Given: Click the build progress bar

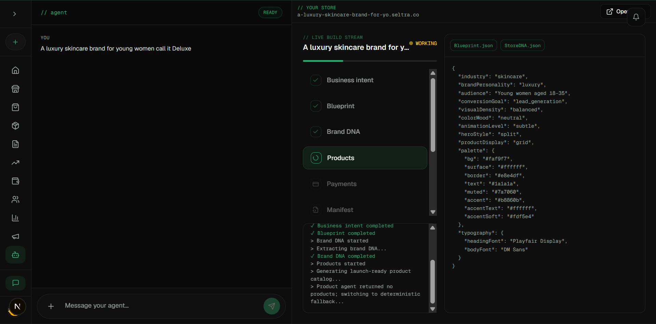Looking at the screenshot, I should [370, 61].
